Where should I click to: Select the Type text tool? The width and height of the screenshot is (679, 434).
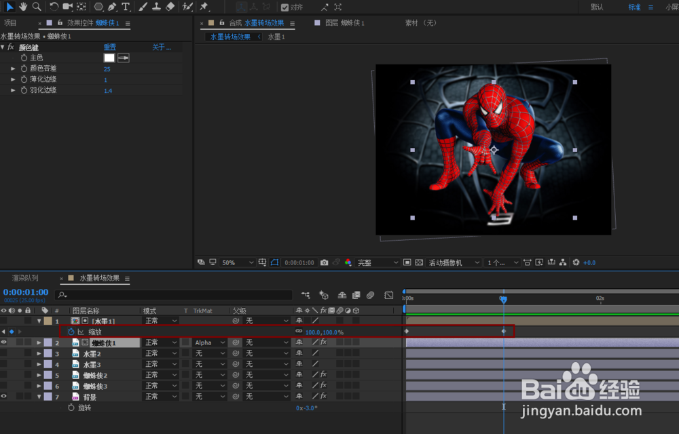[126, 7]
